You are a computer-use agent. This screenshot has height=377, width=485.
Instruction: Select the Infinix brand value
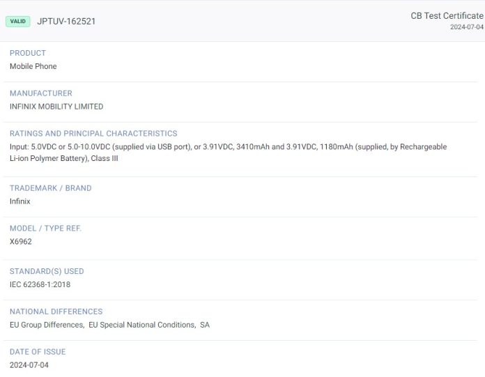click(20, 201)
